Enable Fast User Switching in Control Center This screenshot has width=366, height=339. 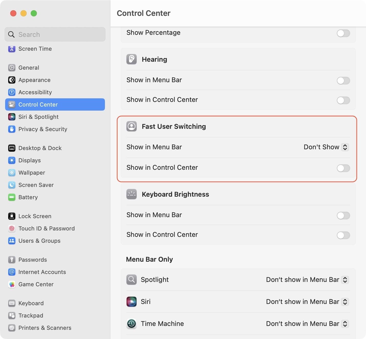[343, 168]
